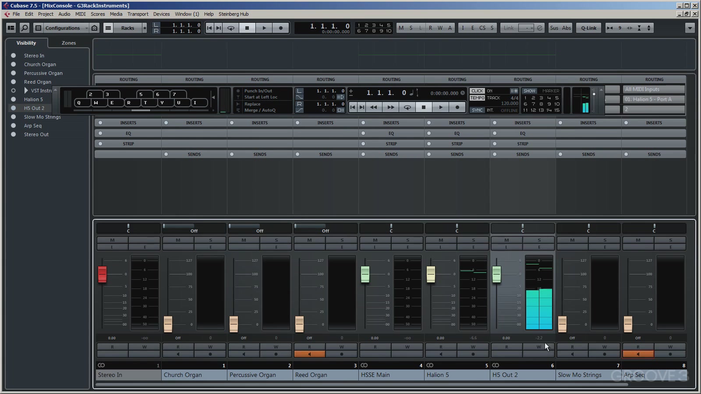Click Play in the top toolbar
The height and width of the screenshot is (394, 701).
[264, 28]
